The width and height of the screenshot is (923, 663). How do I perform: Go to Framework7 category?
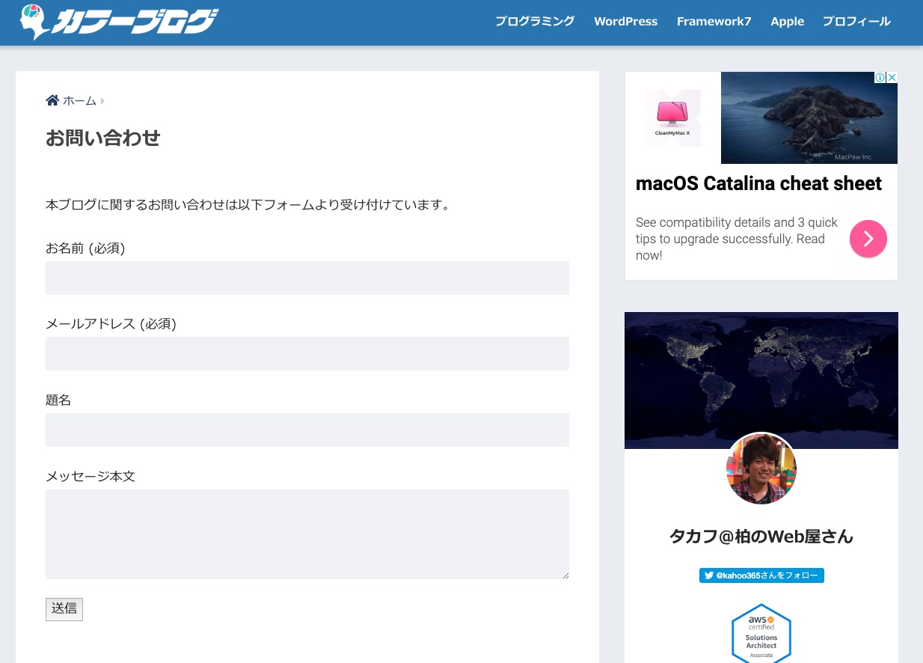tap(714, 22)
